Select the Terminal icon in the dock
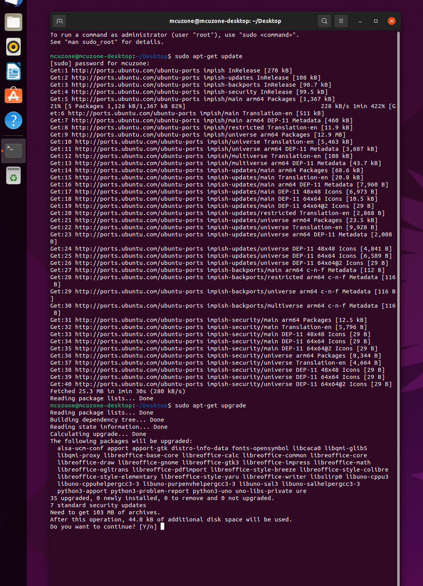 click(13, 151)
